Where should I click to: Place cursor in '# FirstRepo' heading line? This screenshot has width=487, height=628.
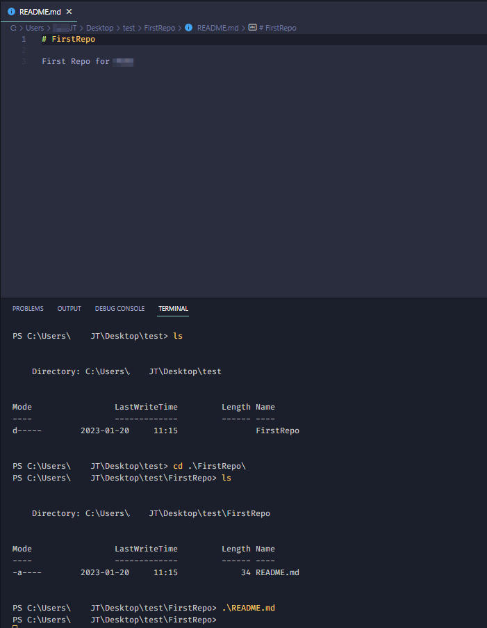click(68, 39)
